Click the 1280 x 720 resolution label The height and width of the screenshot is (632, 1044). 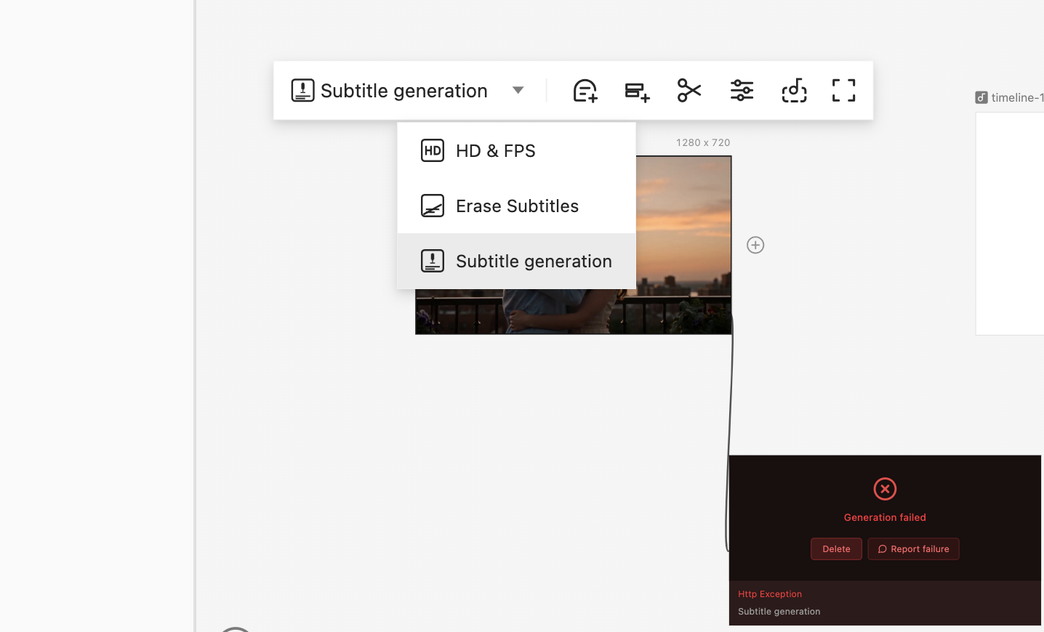[703, 142]
